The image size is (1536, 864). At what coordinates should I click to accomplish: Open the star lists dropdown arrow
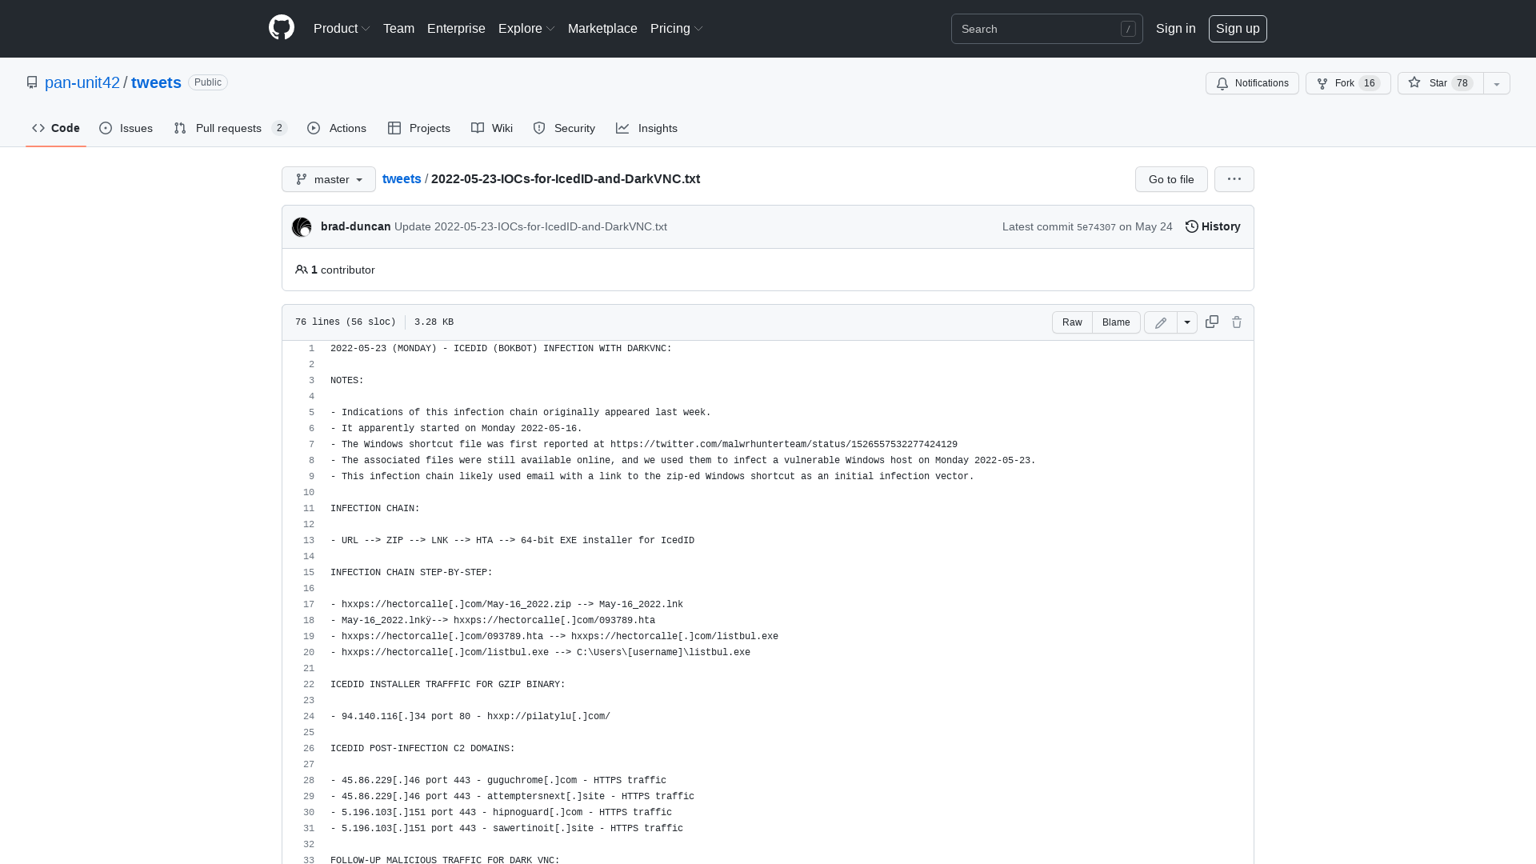[x=1497, y=83]
